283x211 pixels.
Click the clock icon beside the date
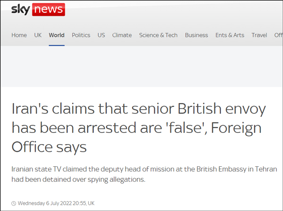14,203
